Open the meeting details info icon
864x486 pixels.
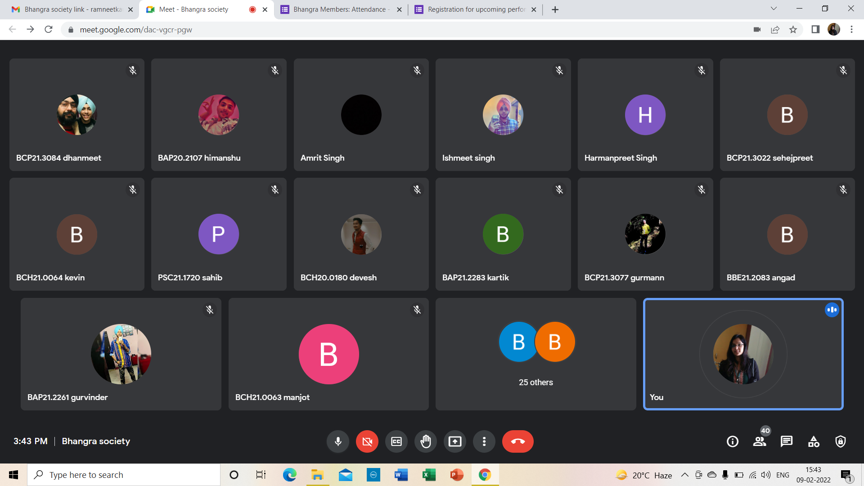click(733, 441)
